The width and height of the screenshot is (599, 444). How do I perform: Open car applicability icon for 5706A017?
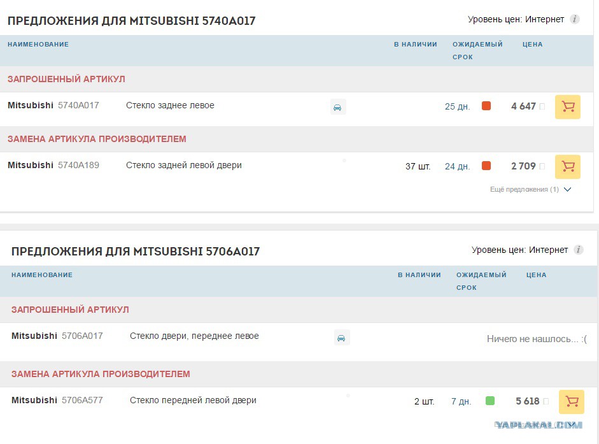(x=342, y=338)
